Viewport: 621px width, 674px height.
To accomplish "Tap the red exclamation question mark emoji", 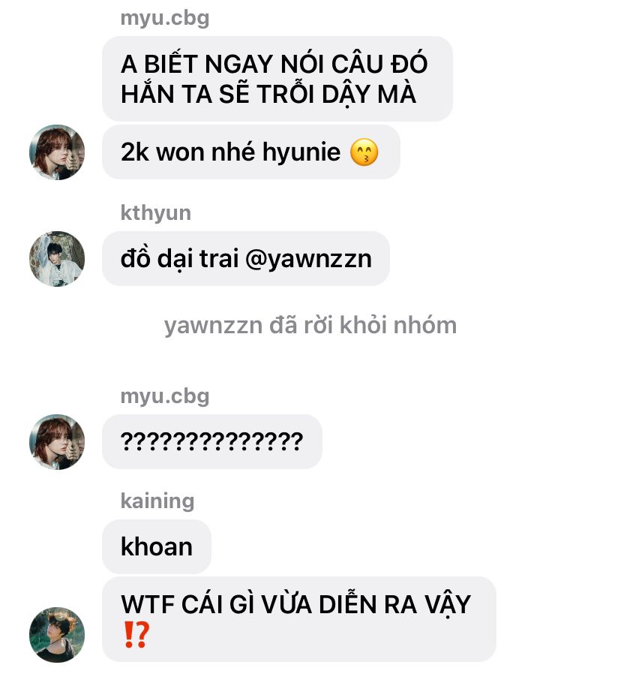I will point(136,634).
